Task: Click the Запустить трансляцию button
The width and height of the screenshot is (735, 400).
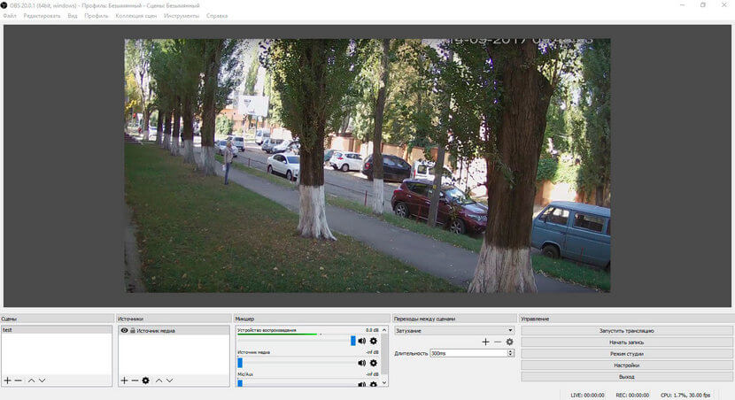Action: pos(626,331)
